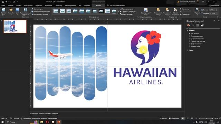The image size is (221, 124).
Task: Select Effects pentagon icon in Format pane
Action: pos(193,25)
